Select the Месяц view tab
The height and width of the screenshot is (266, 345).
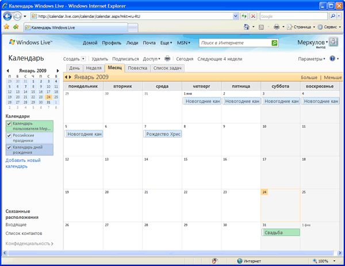pyautogui.click(x=115, y=68)
